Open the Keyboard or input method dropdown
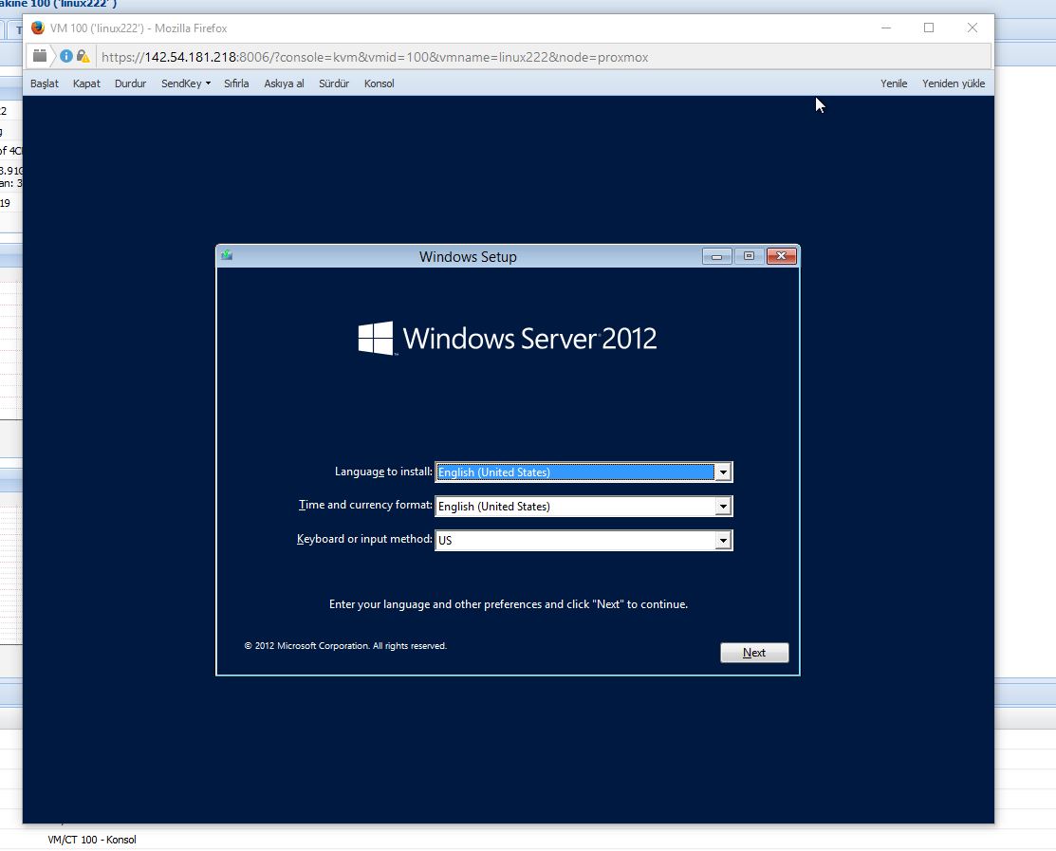The height and width of the screenshot is (851, 1056). point(723,541)
